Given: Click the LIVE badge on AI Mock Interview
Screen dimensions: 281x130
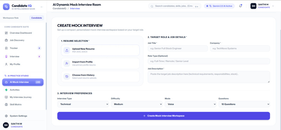Looking at the screenshot, I should point(38,82).
